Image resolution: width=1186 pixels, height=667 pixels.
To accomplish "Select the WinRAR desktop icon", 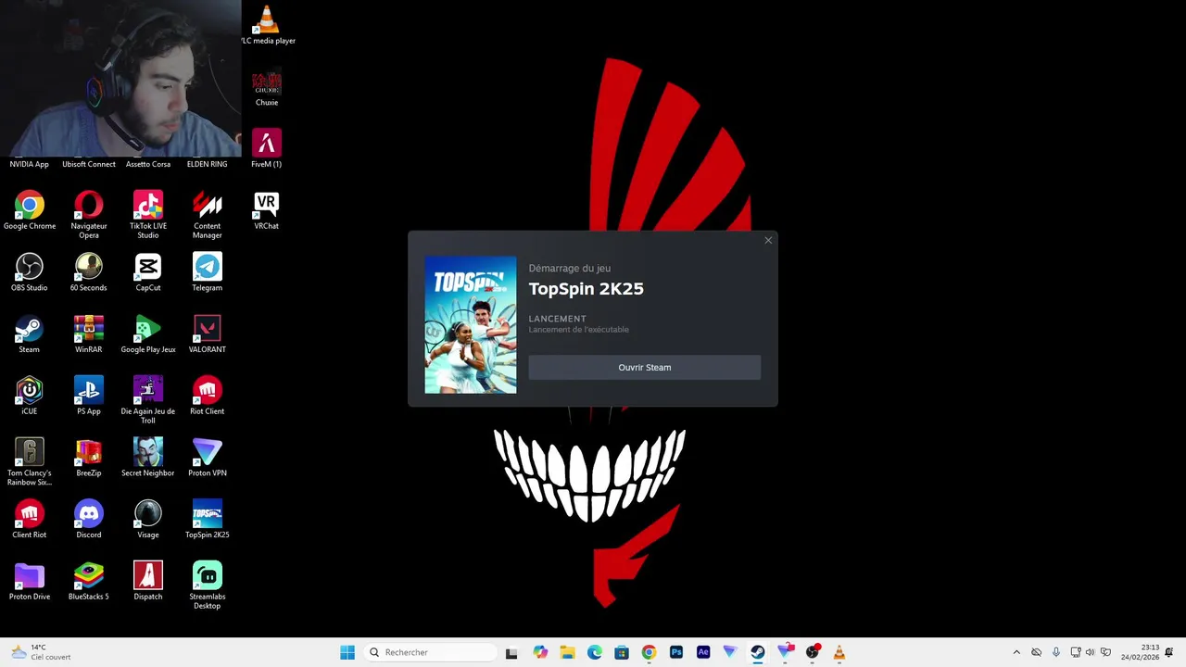I will point(89,333).
